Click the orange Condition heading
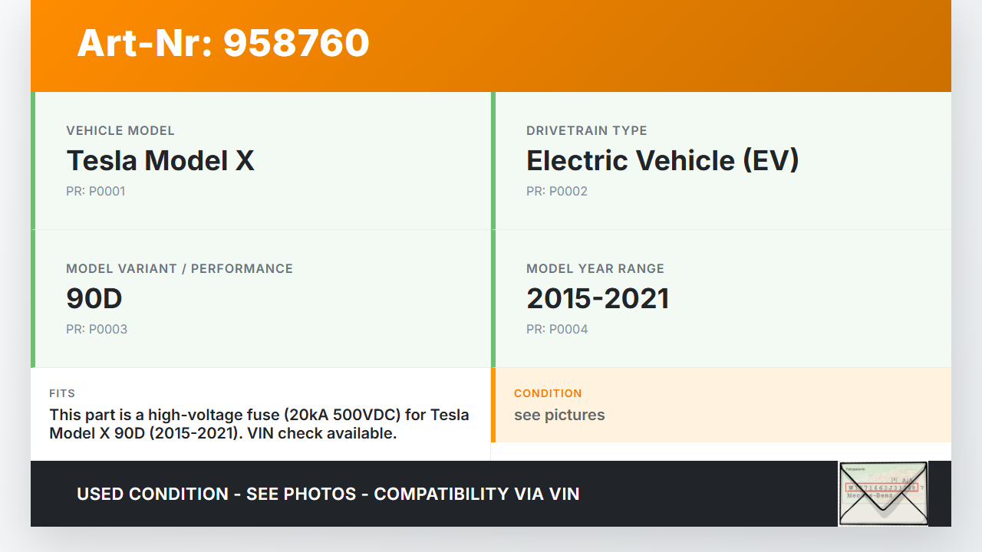The width and height of the screenshot is (982, 552). pos(548,393)
